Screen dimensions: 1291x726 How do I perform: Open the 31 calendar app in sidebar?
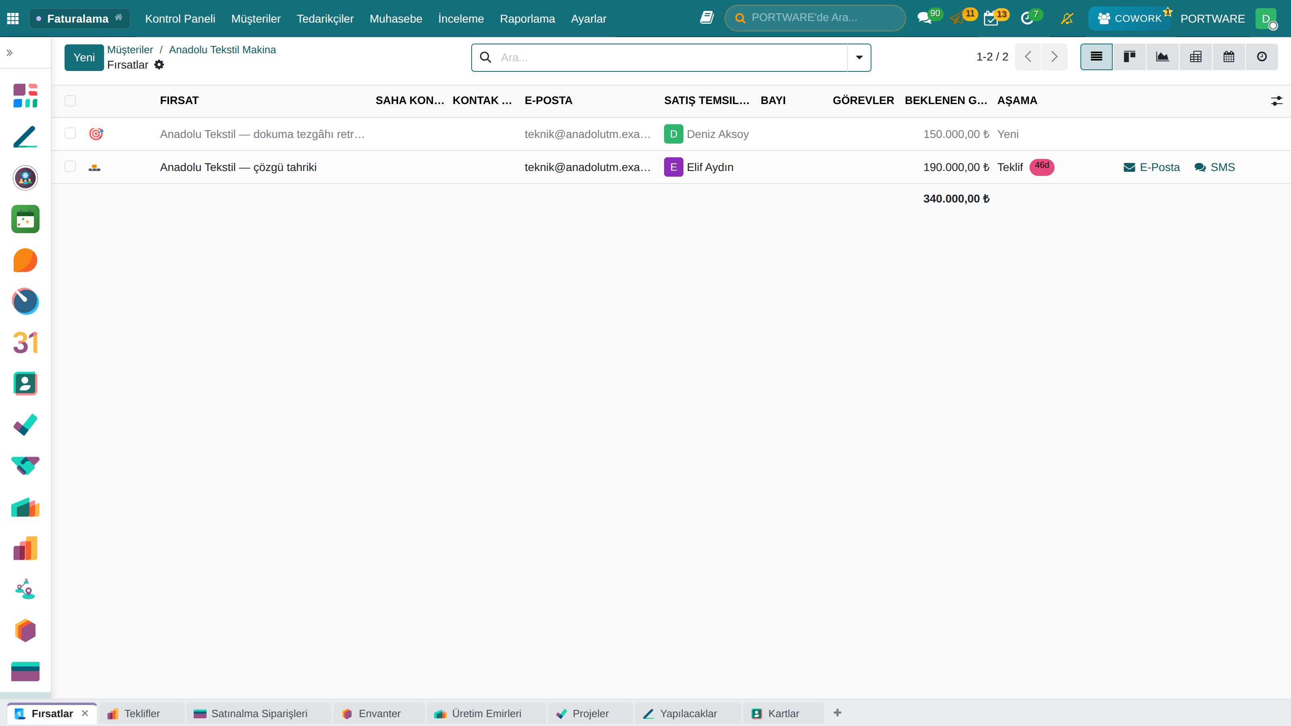point(25,342)
